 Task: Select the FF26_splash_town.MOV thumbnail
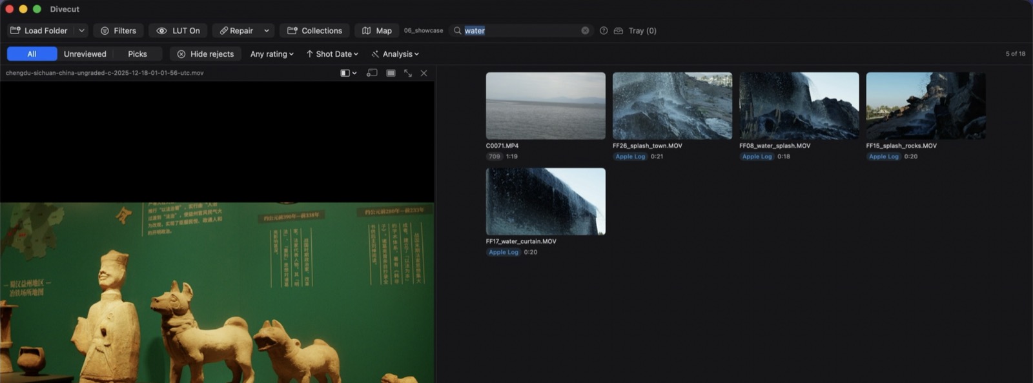(672, 106)
